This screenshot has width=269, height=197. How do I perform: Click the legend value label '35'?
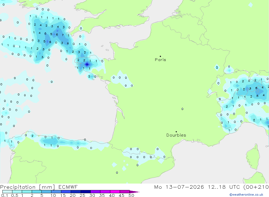click(x=102, y=195)
